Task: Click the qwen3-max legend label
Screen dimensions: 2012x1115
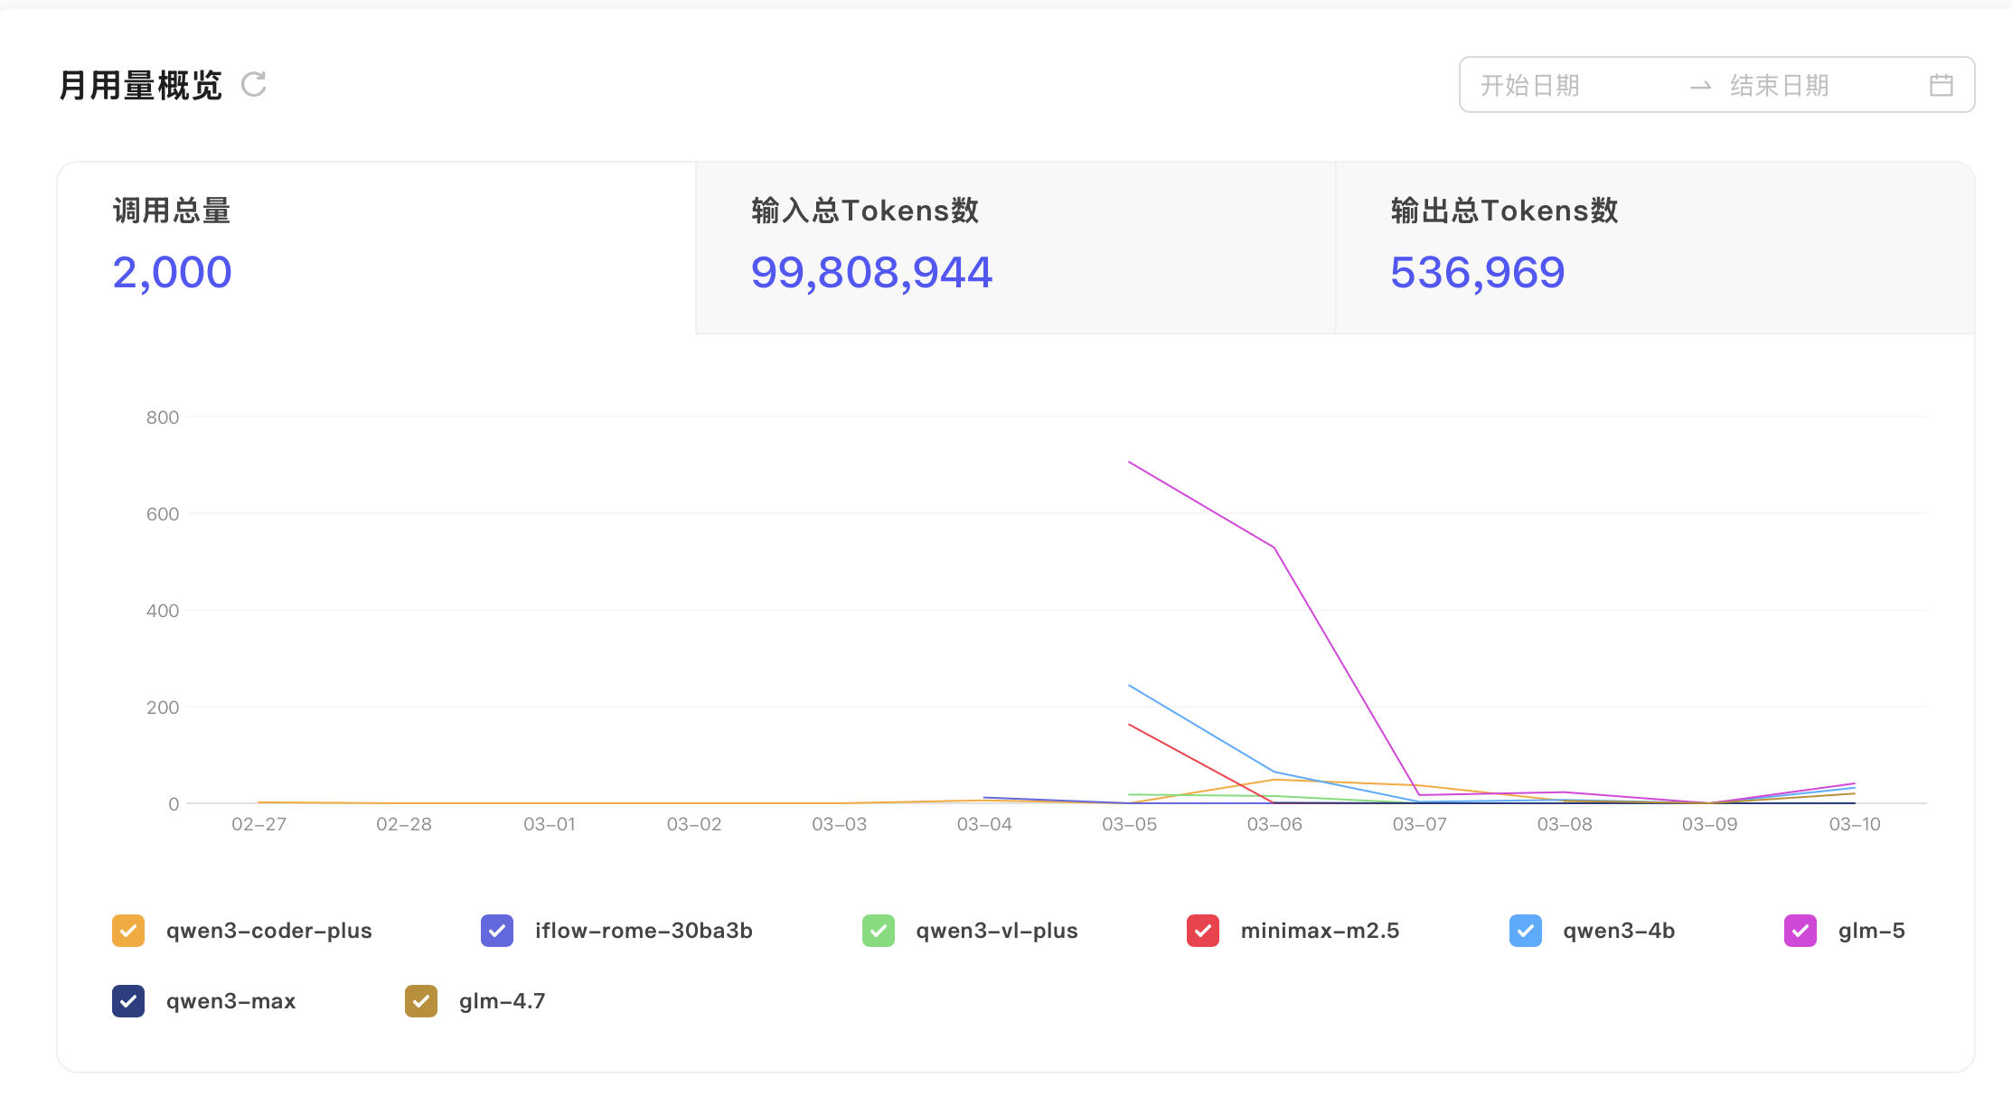Action: 230,1001
